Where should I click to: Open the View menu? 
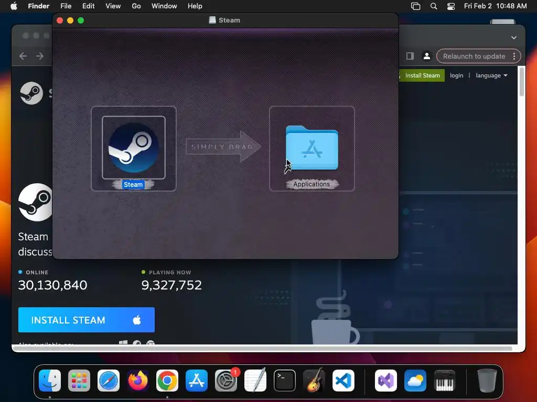pos(113,6)
